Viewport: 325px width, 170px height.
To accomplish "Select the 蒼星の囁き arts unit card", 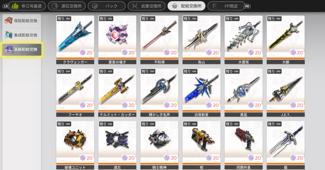I will pos(117,40).
